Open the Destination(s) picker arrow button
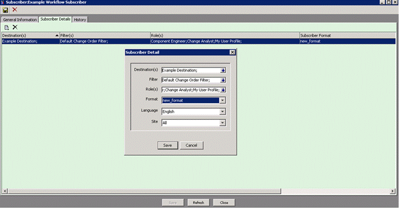The image size is (399, 209). pos(223,70)
